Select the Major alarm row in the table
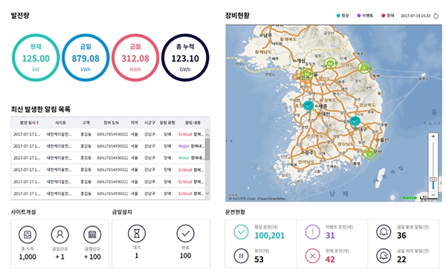 (109, 146)
